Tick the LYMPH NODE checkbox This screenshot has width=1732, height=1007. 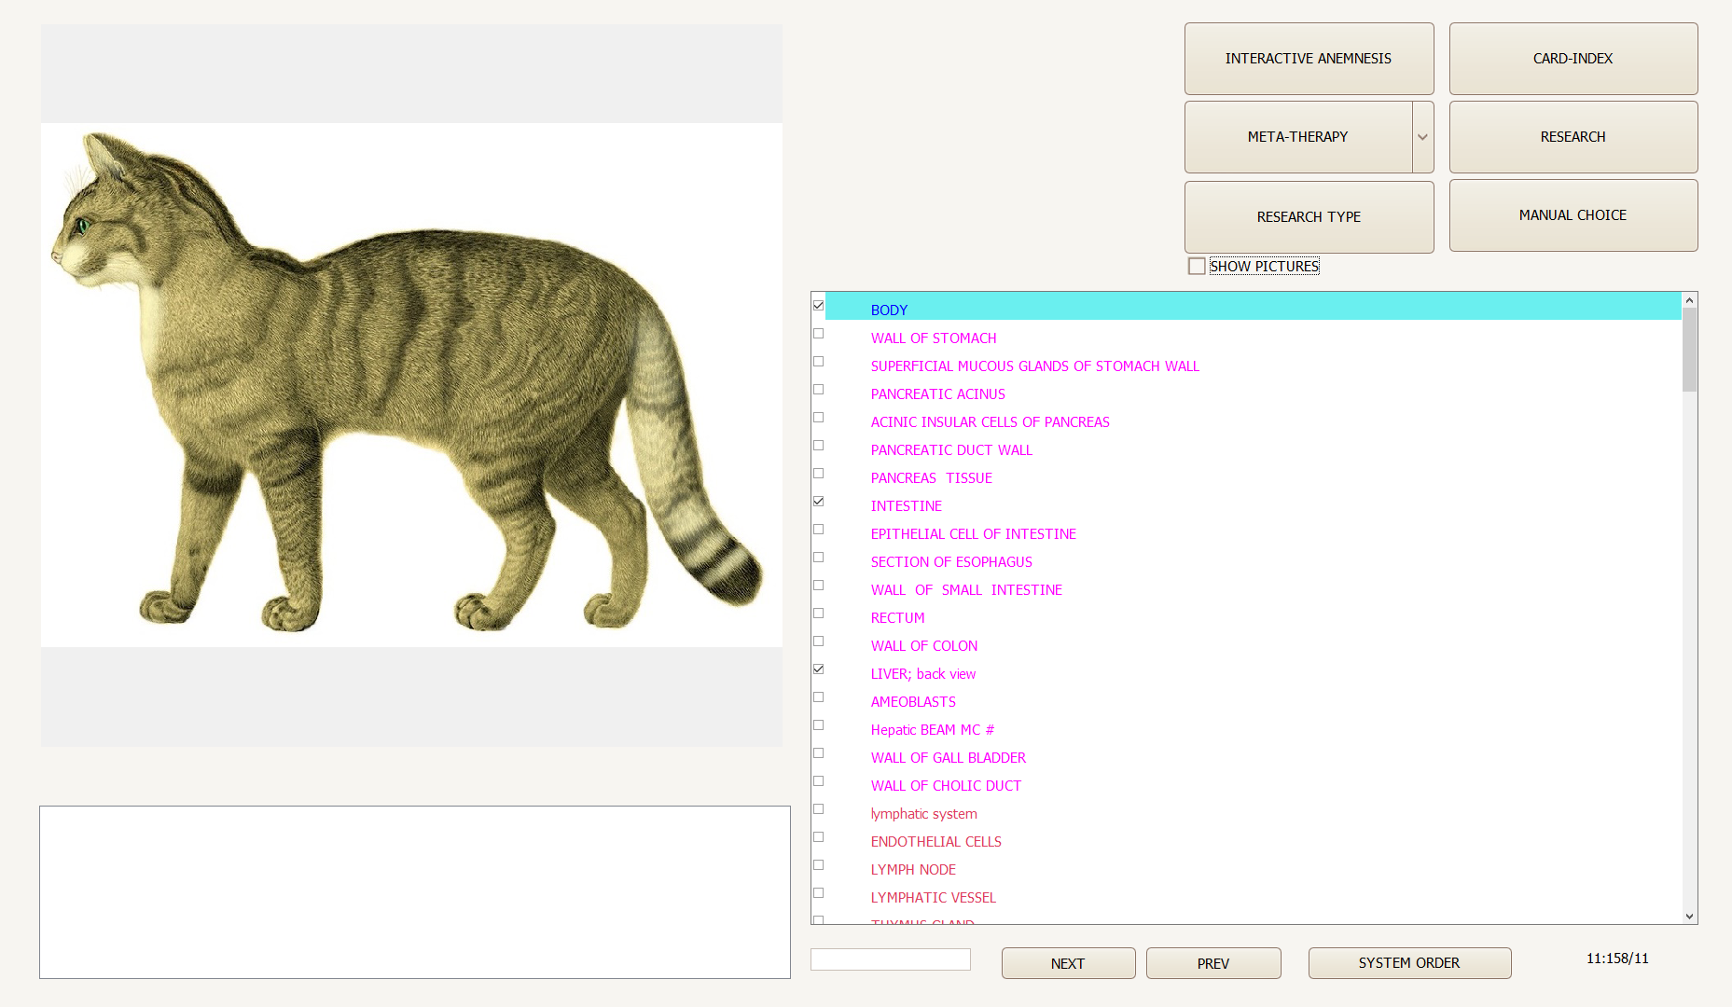(x=818, y=865)
